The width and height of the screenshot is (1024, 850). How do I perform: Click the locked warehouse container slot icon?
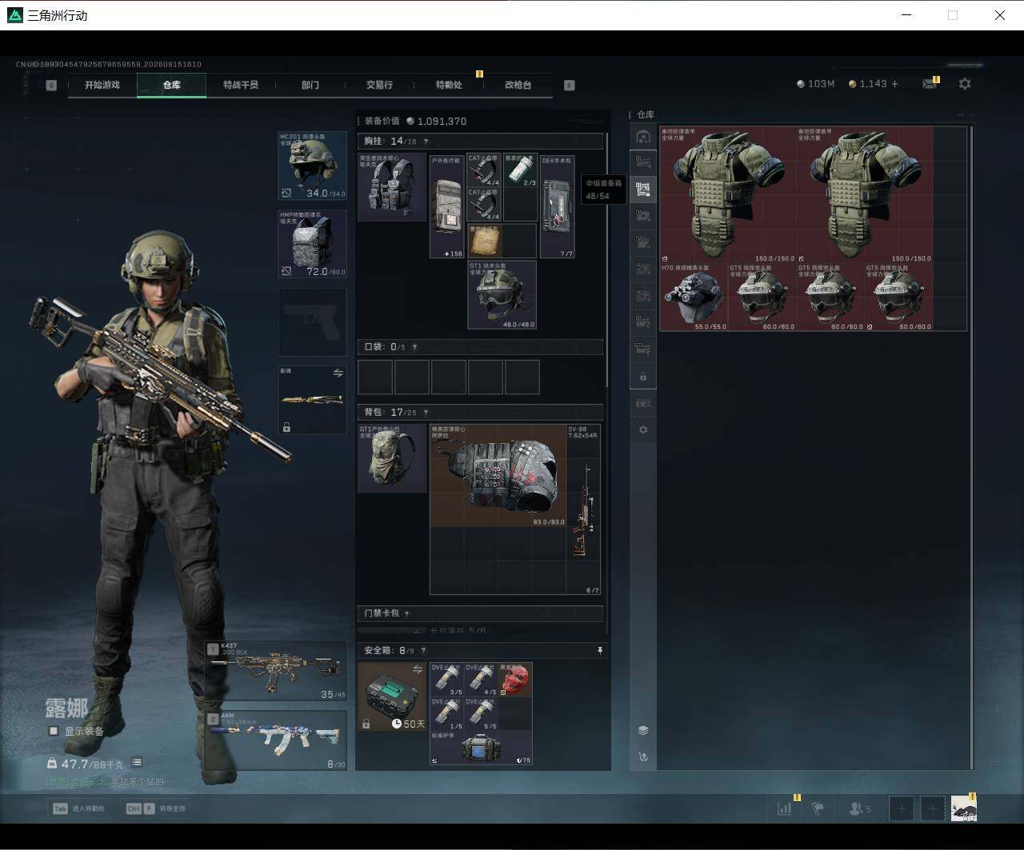click(643, 376)
